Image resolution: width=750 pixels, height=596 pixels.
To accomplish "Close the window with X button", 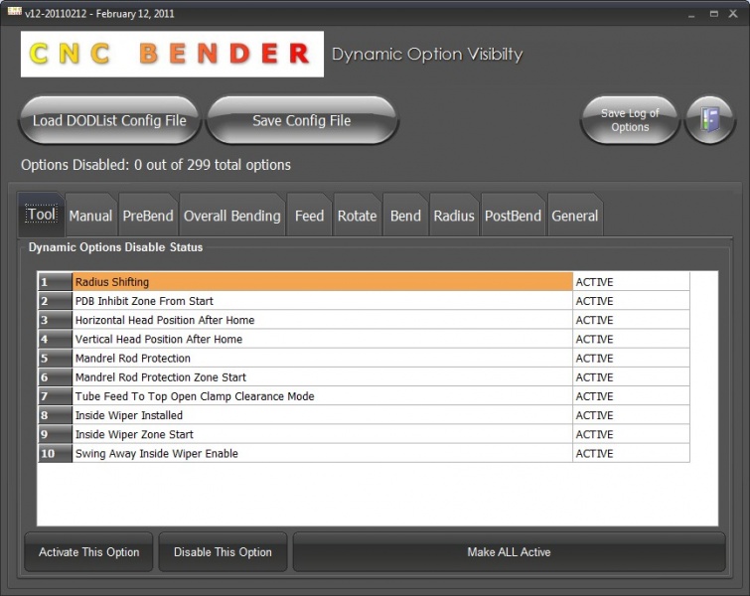I will coord(733,14).
